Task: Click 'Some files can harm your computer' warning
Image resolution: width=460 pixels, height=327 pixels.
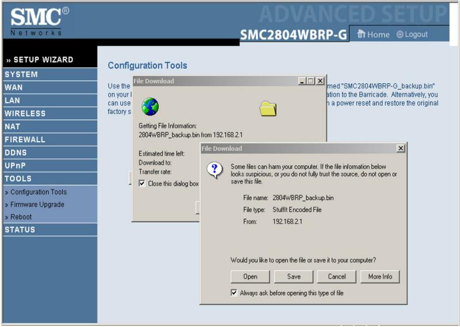Action: pyautogui.click(x=313, y=174)
